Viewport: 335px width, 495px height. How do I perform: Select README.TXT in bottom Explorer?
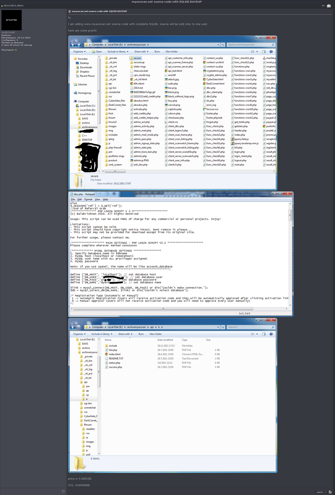click(114, 359)
